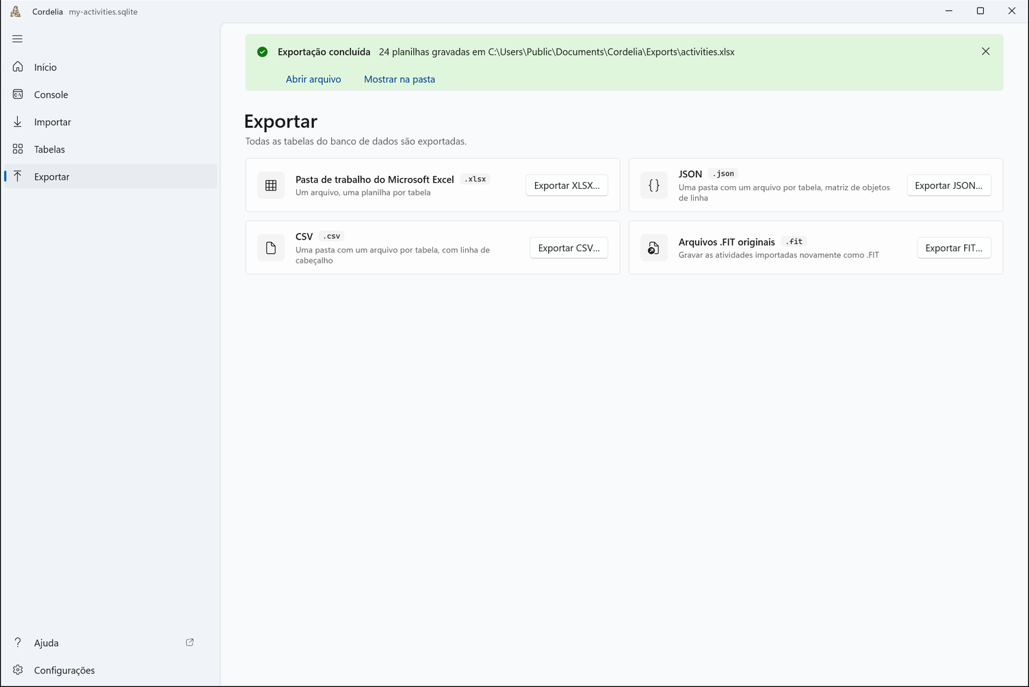Click the .xlsx extension tag

pos(476,179)
